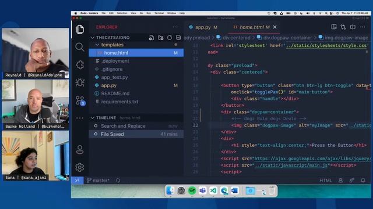
Task: Open the body.preload breadcrumb
Action: coord(197,38)
